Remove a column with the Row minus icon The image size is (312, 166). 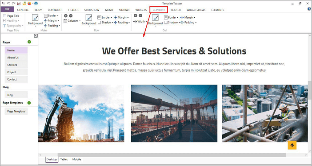coord(71,15)
